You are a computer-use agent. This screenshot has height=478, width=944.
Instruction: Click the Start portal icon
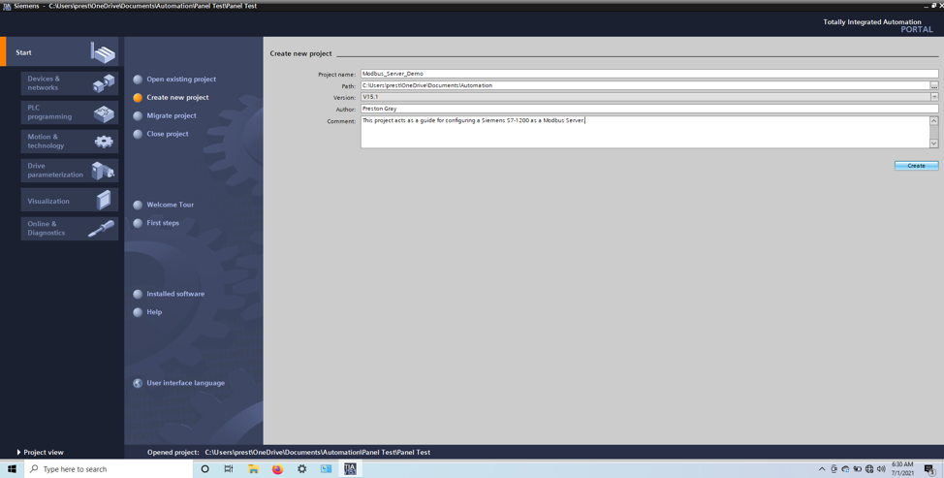pos(103,52)
